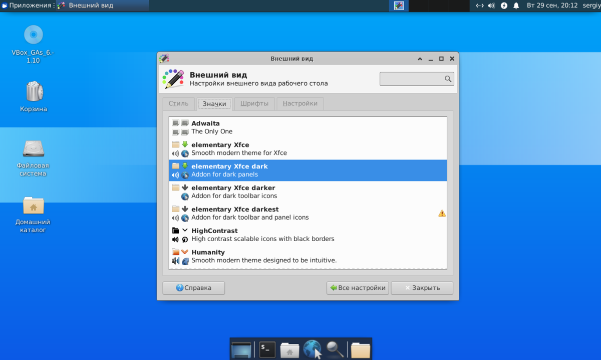The image size is (601, 360).
Task: Select the Корзина trash desktop icon
Action: point(34,97)
